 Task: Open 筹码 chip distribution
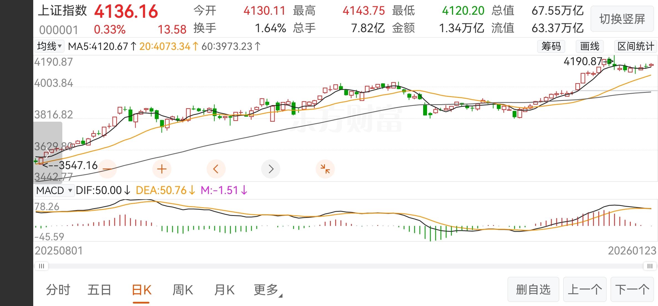[x=551, y=46]
